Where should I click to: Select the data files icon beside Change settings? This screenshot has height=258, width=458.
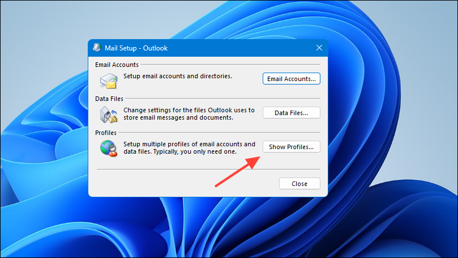(x=109, y=115)
